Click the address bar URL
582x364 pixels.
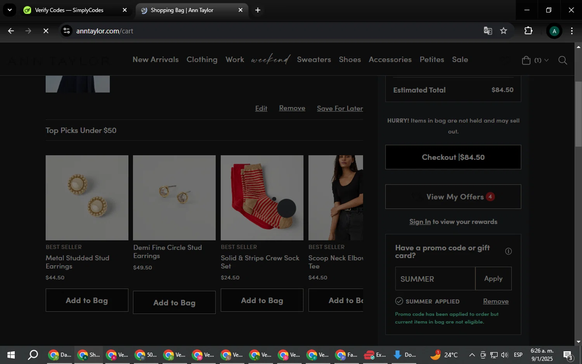105,31
